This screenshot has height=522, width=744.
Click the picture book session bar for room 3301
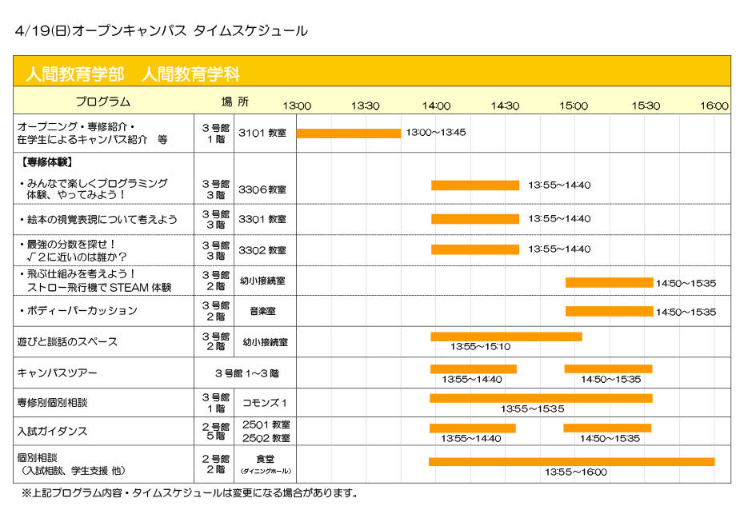click(x=475, y=219)
